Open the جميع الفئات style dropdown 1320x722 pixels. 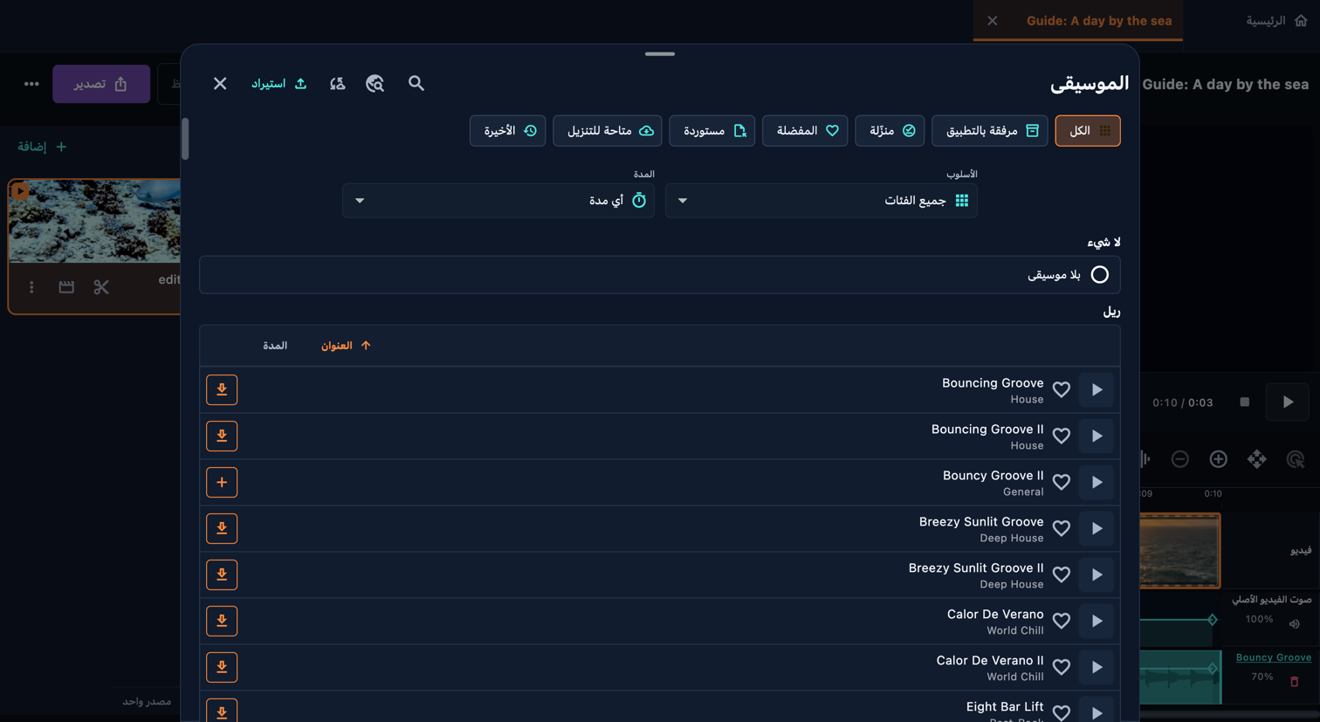pyautogui.click(x=822, y=201)
